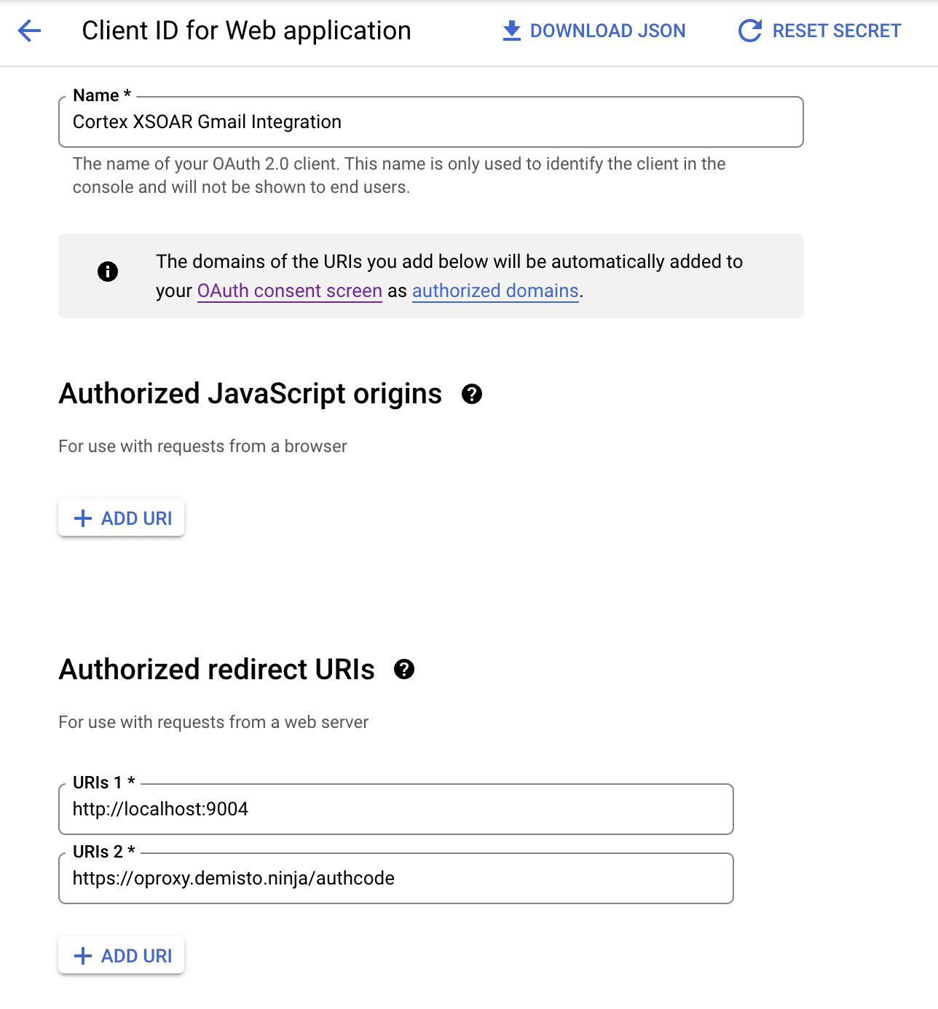Select the Name field showing Cortex XSOAR Gmail Integration
The image size is (938, 1009).
[x=431, y=122]
